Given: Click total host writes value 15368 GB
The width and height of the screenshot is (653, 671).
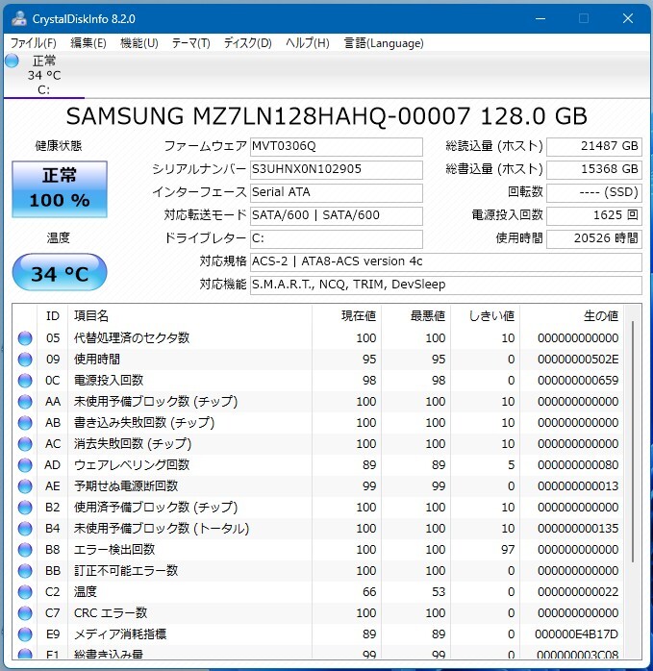Looking at the screenshot, I should coord(594,169).
